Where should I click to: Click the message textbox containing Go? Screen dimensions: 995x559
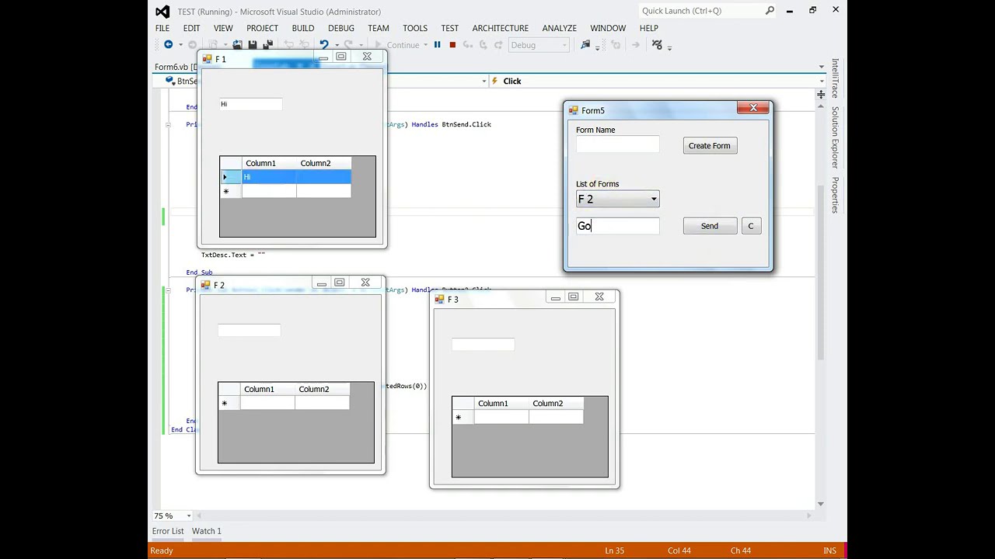point(618,226)
